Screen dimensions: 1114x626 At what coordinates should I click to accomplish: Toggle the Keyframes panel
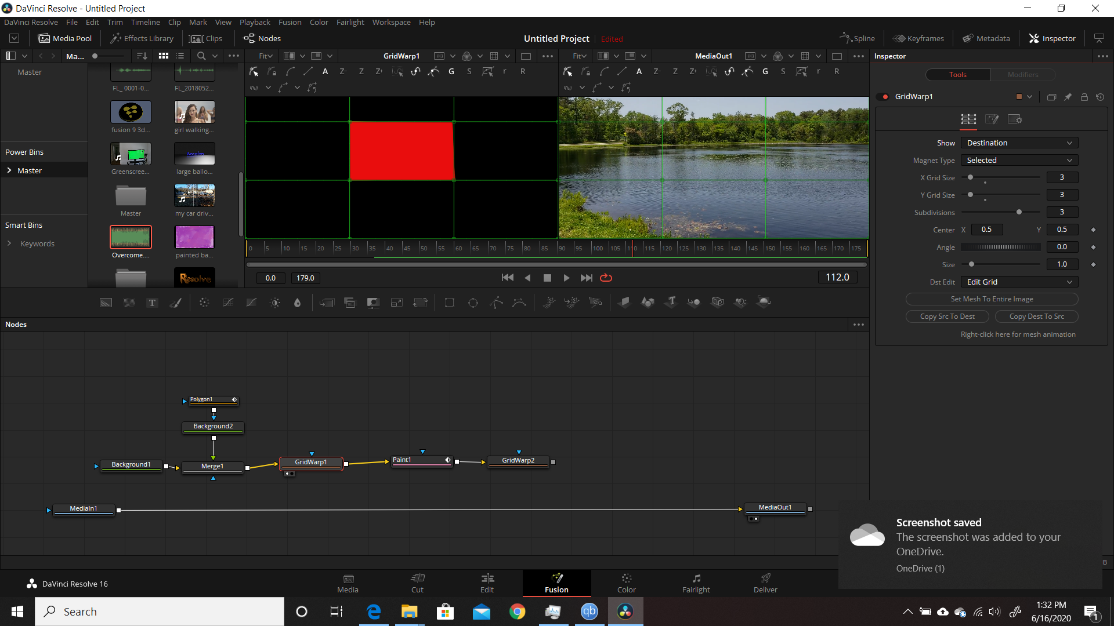pos(918,38)
